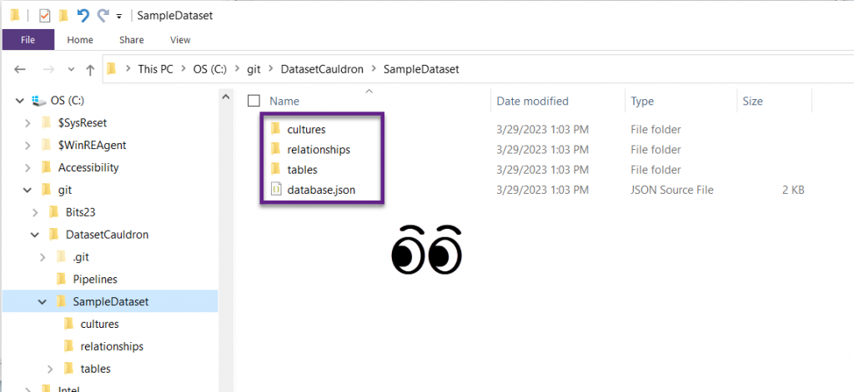Go up one folder level with Up arrow

[x=90, y=69]
